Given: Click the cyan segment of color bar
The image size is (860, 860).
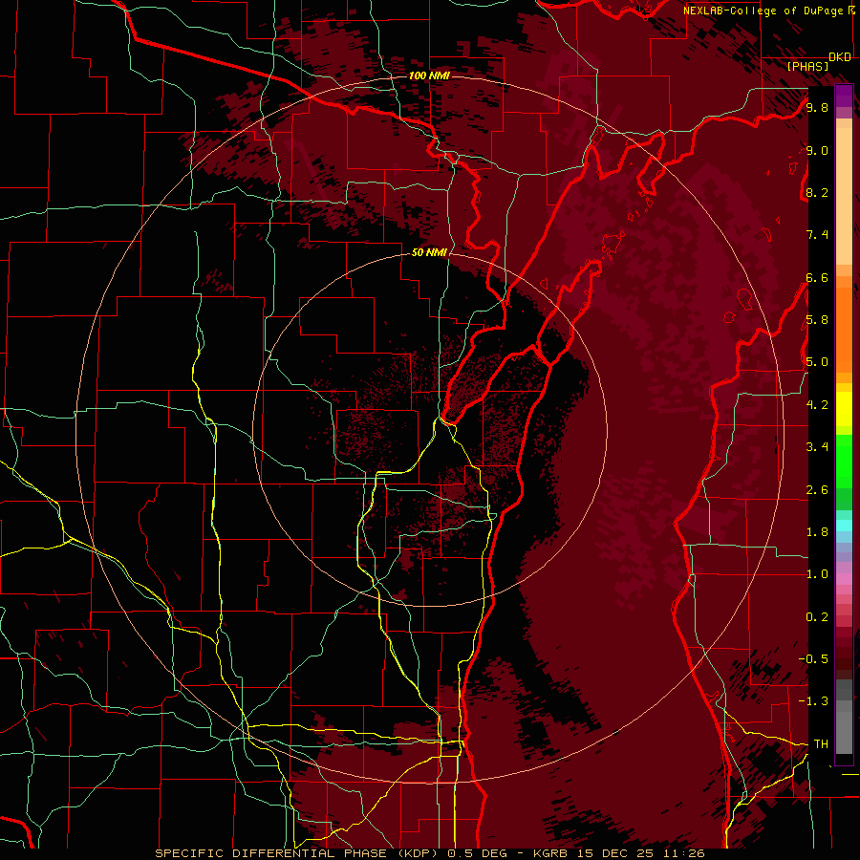Looking at the screenshot, I should coord(844,525).
